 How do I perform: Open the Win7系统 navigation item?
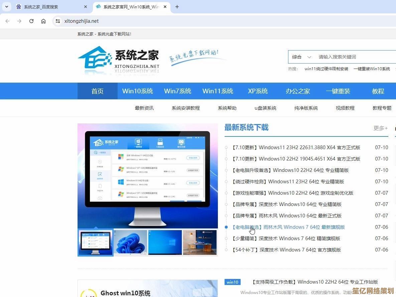point(177,91)
